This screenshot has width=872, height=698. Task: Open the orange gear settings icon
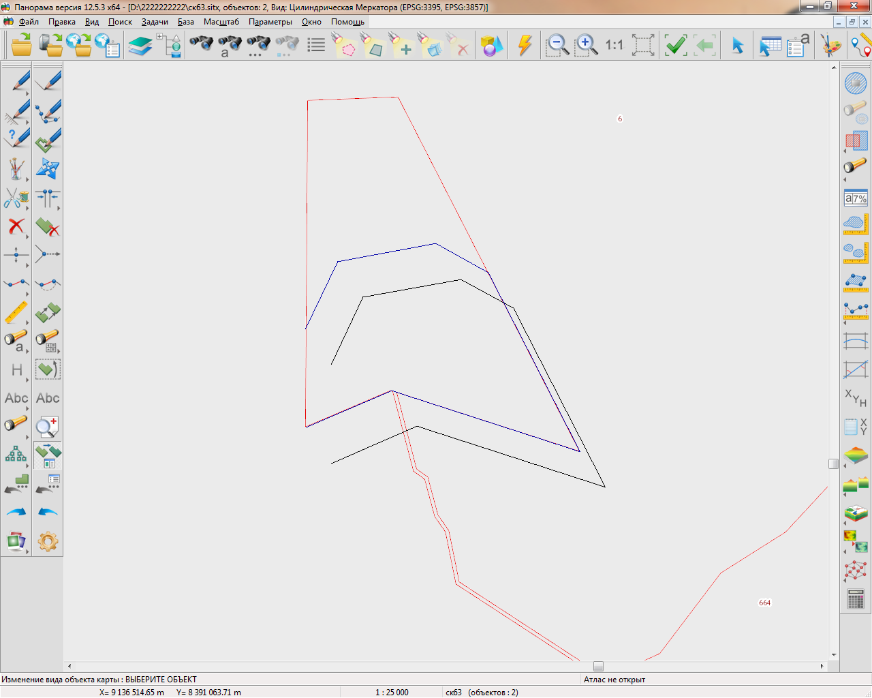coord(48,542)
